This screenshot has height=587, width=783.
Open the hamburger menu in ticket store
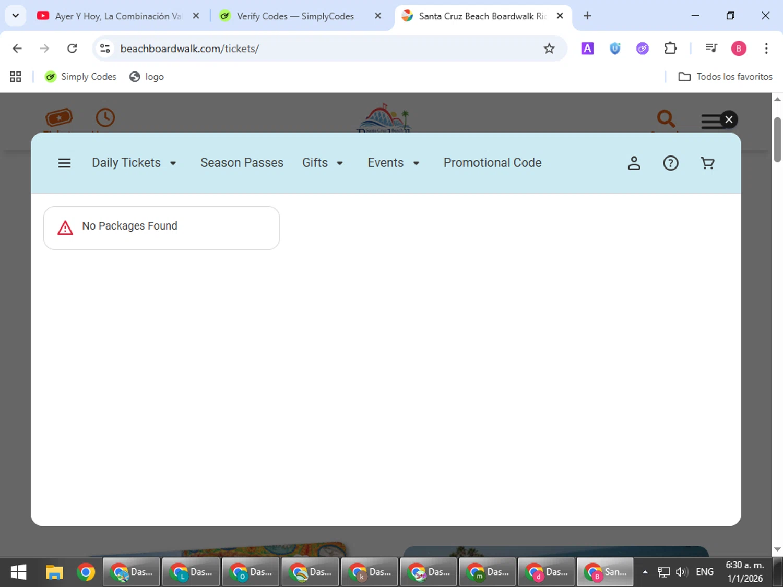point(64,163)
